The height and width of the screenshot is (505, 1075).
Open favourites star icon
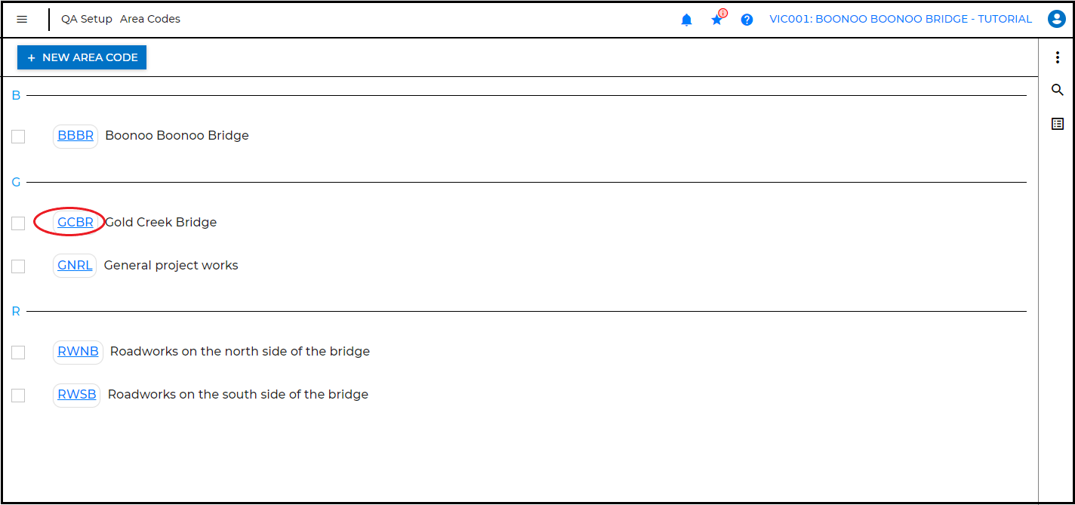coord(717,20)
